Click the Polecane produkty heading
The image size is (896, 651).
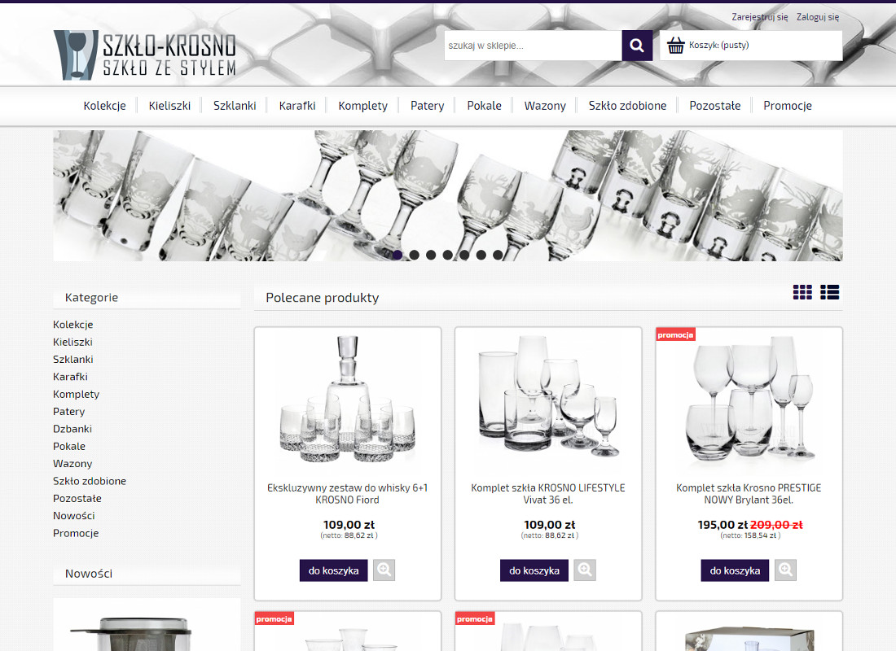(x=323, y=298)
